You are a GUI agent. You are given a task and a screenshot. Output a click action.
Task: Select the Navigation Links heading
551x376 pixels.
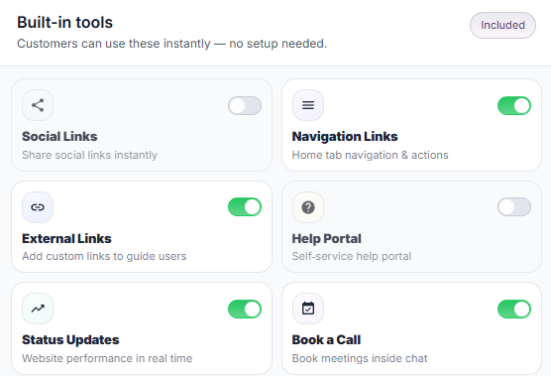tap(345, 137)
